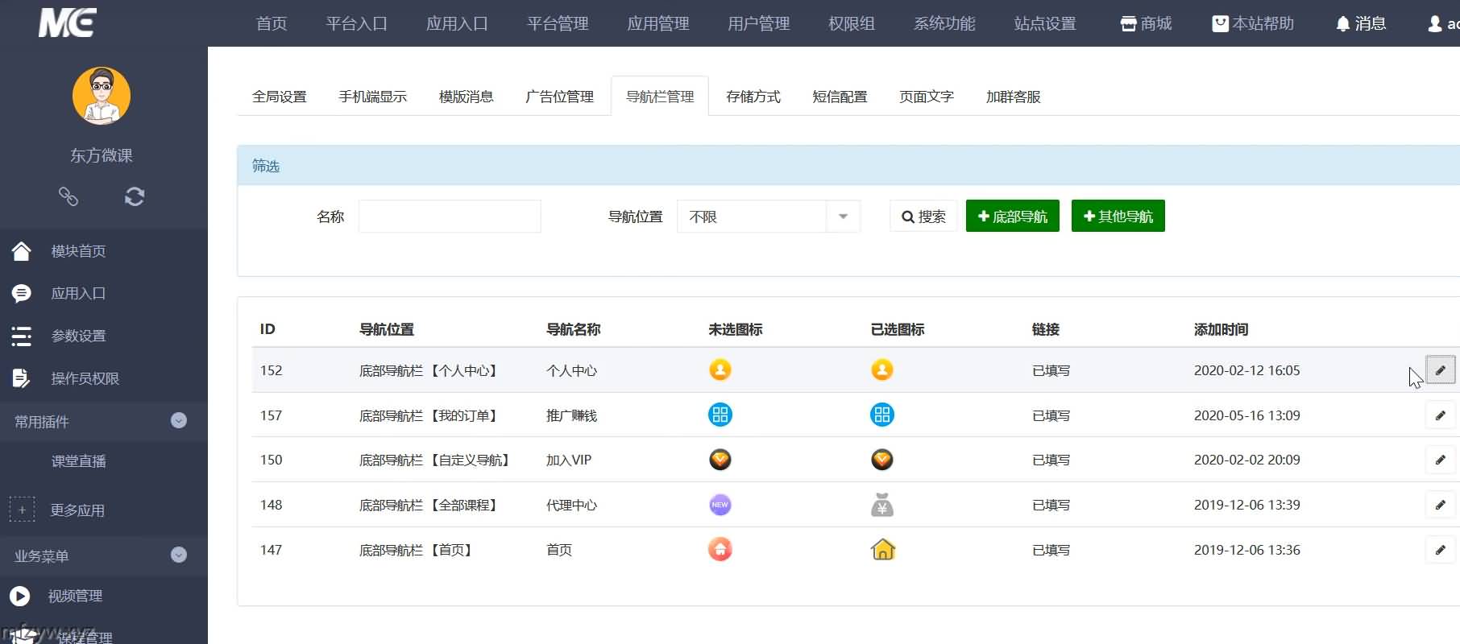
Task: Open 站点设置 in top menu
Action: [x=1045, y=24]
